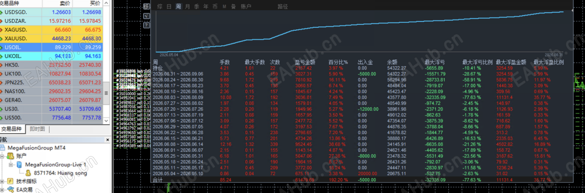This screenshot has width=585, height=193.
Task: Select the 周 weekly period tab
Action: (x=178, y=7)
